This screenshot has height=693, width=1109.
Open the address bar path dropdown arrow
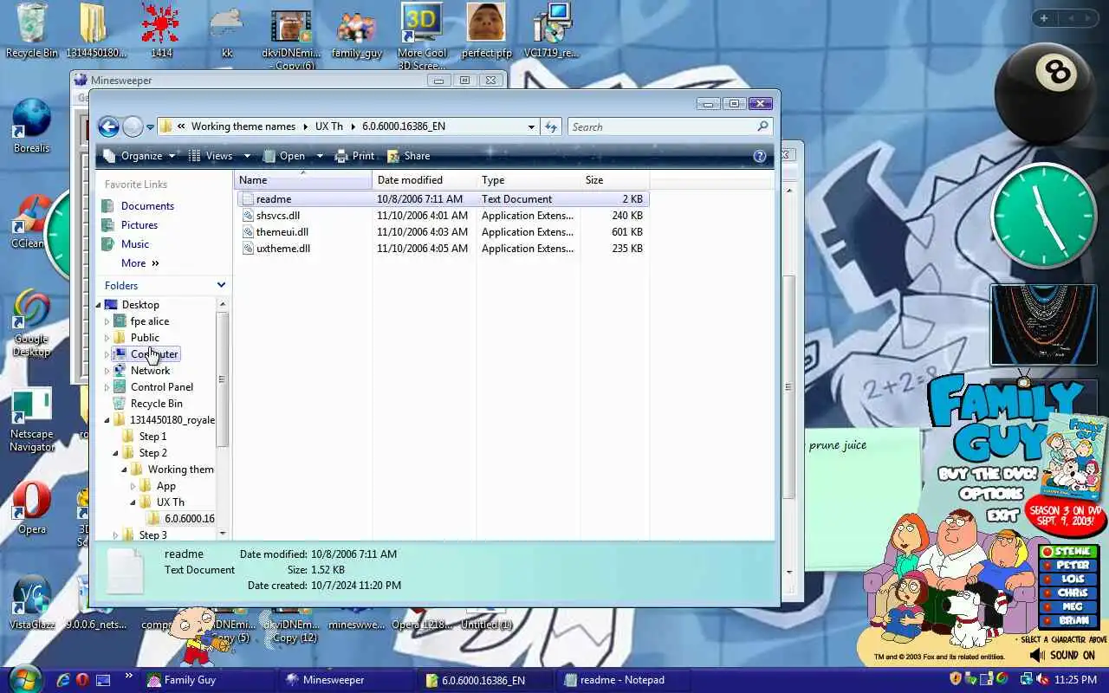531,126
